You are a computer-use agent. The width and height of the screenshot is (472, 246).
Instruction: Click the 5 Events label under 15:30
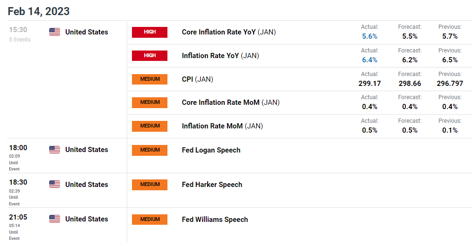[19, 40]
